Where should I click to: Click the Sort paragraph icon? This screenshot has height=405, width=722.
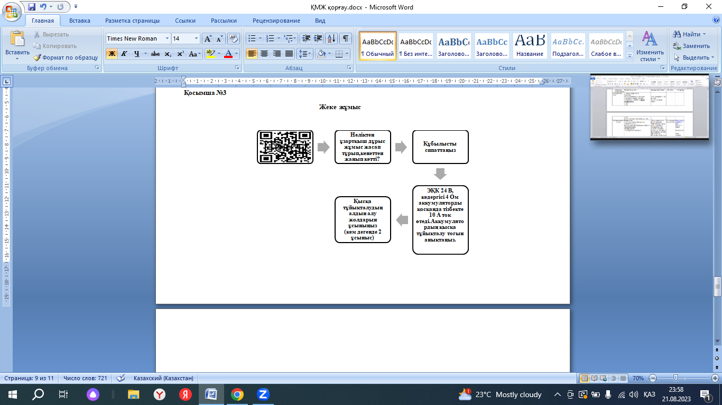point(331,38)
